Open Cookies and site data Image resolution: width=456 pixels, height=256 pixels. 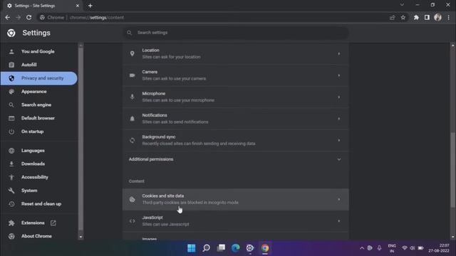[236, 199]
